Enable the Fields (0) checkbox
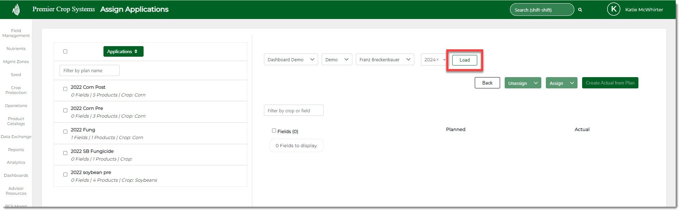Image resolution: width=681 pixels, height=212 pixels. 274,131
